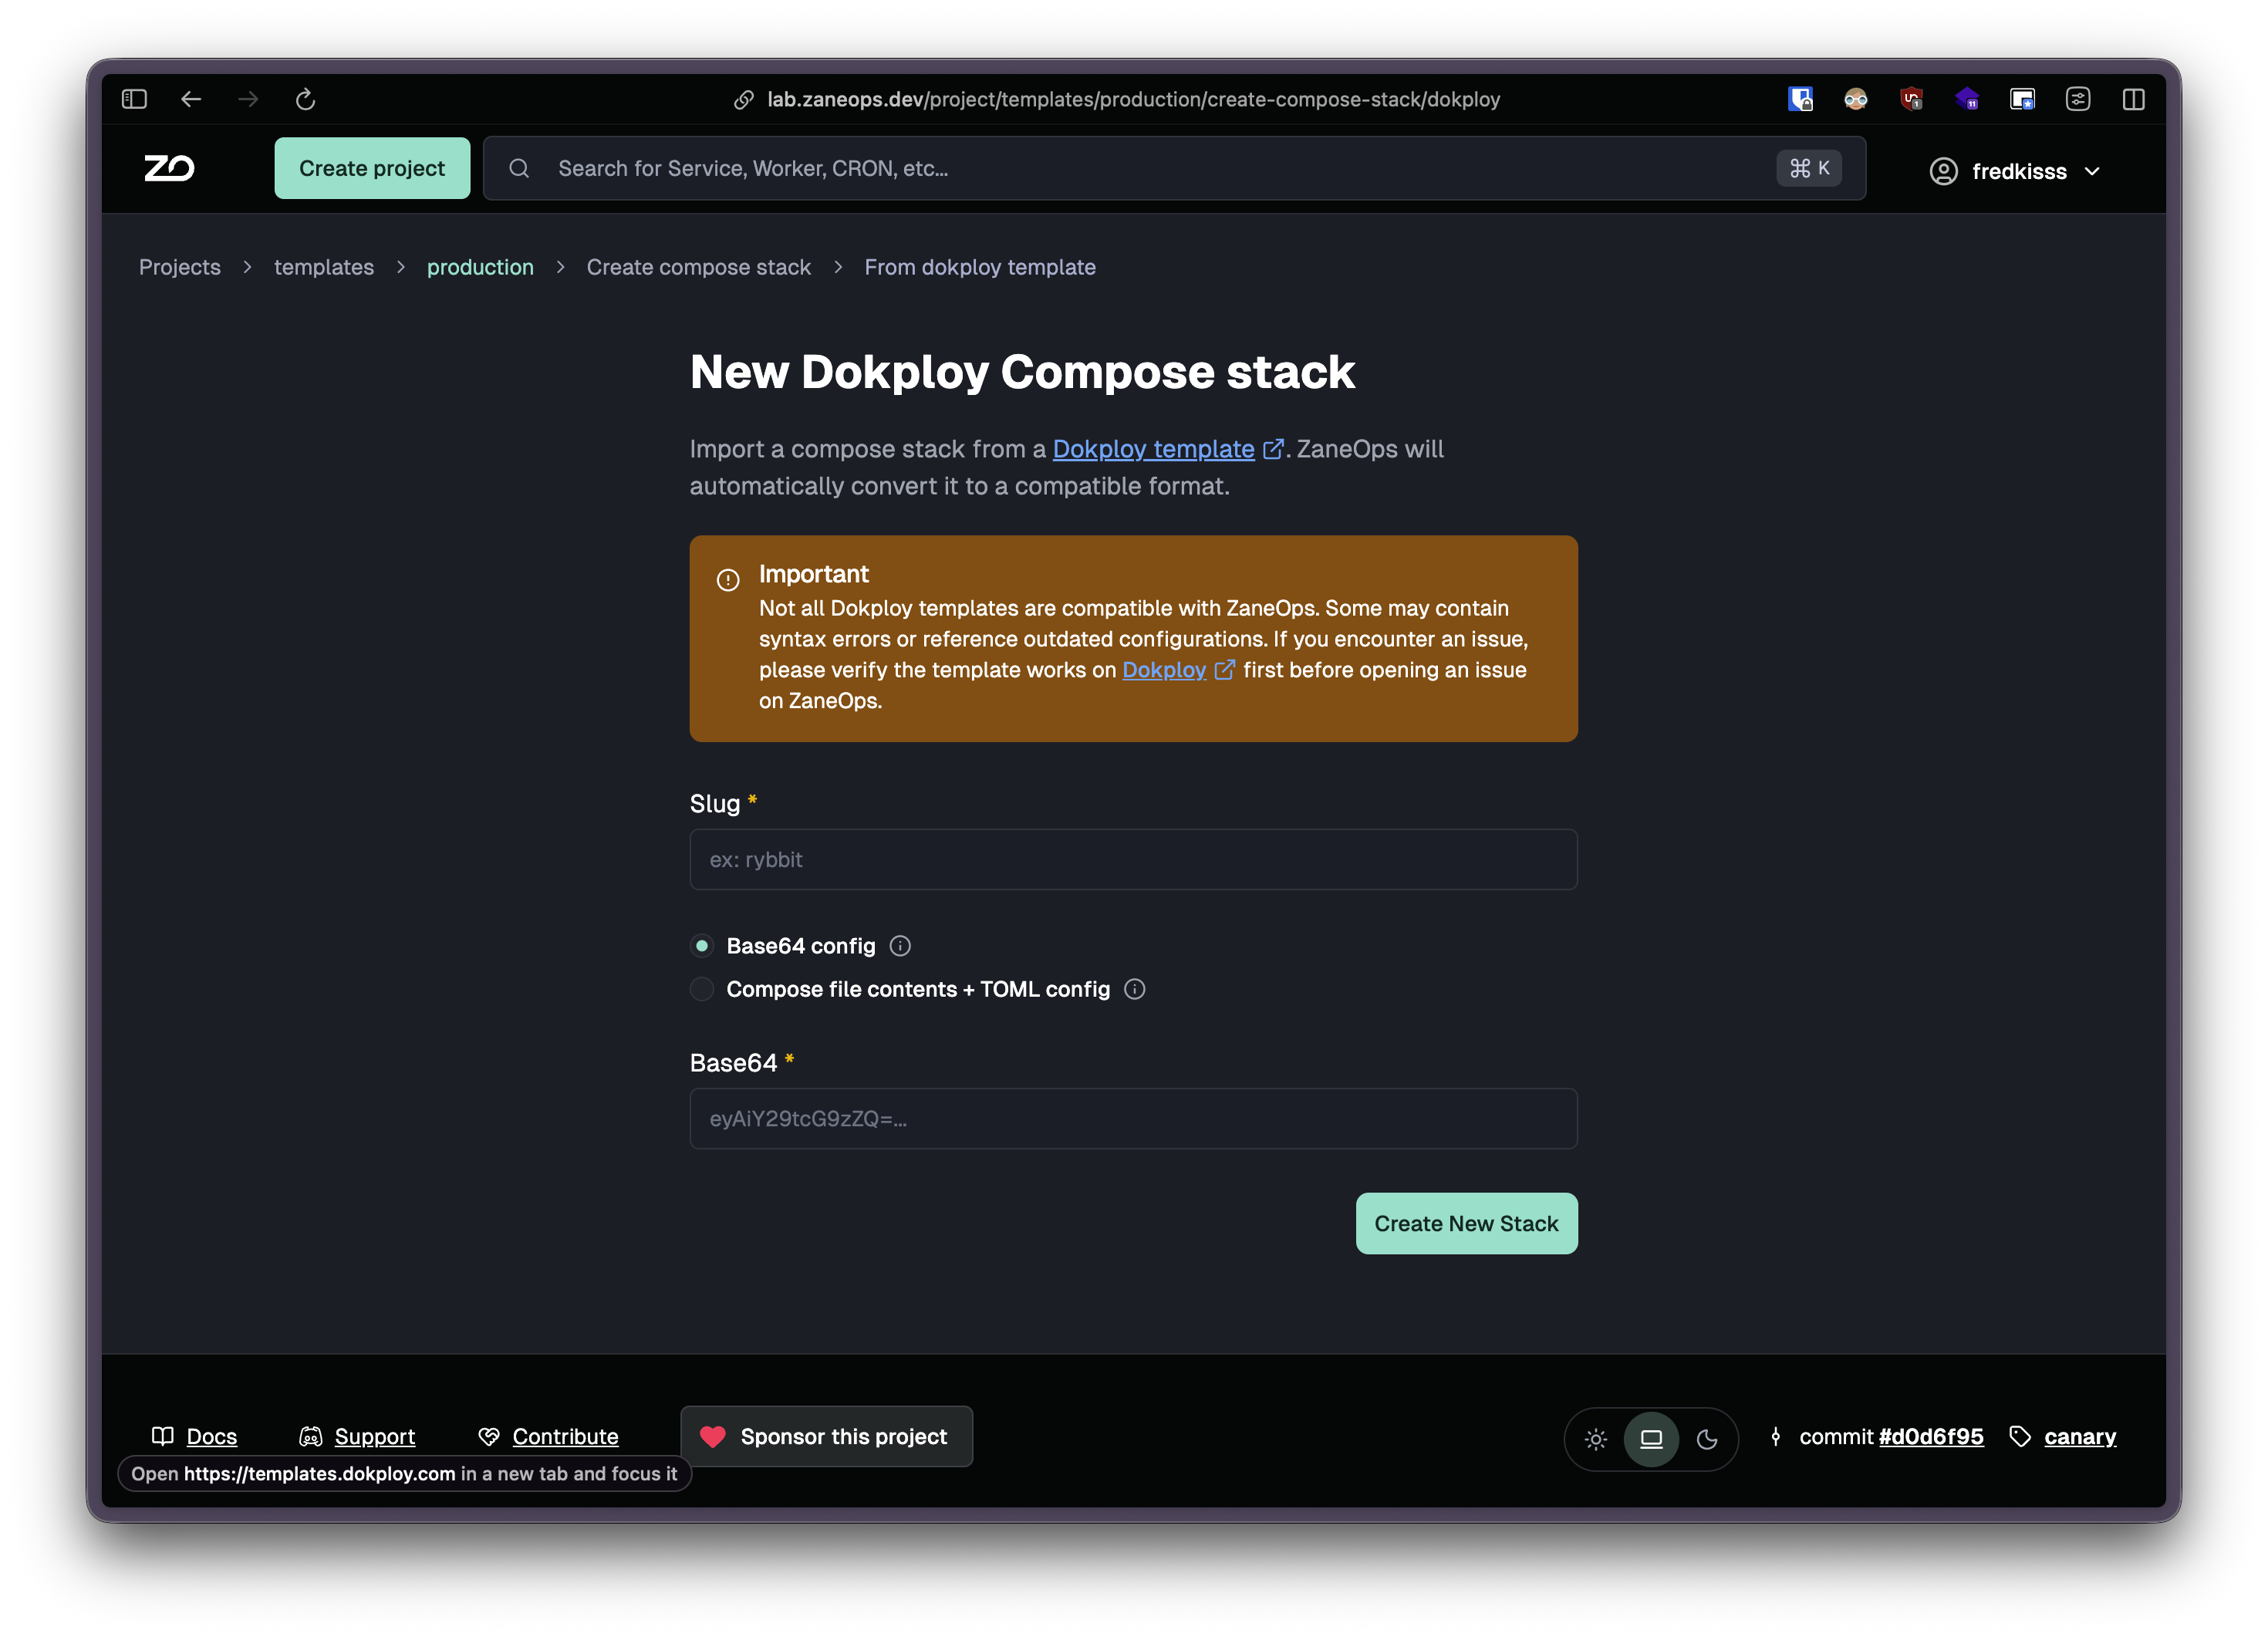
Task: Click the Discord icon beside Support
Action: 311,1437
